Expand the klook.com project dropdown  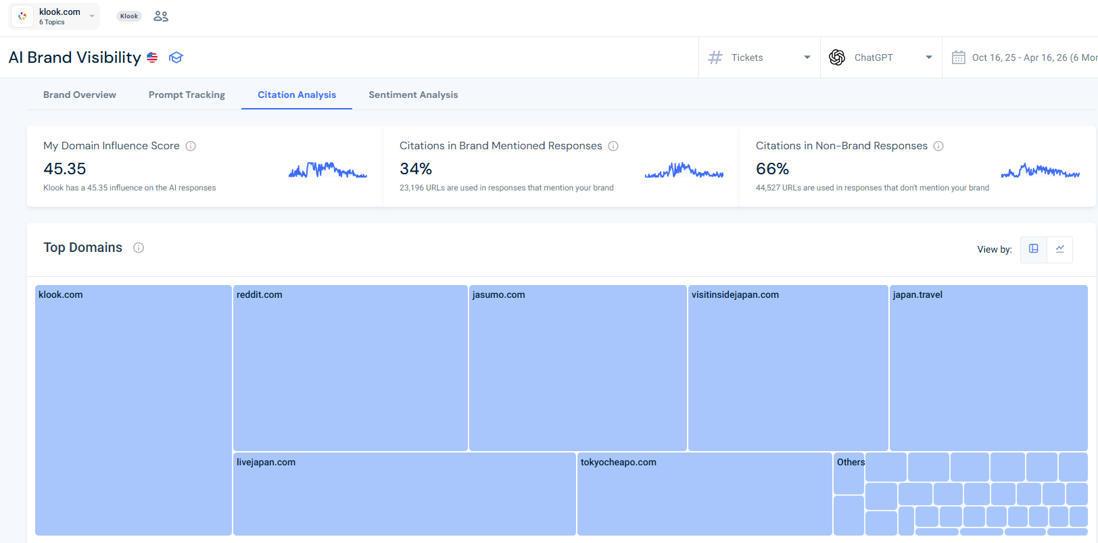pyautogui.click(x=92, y=16)
